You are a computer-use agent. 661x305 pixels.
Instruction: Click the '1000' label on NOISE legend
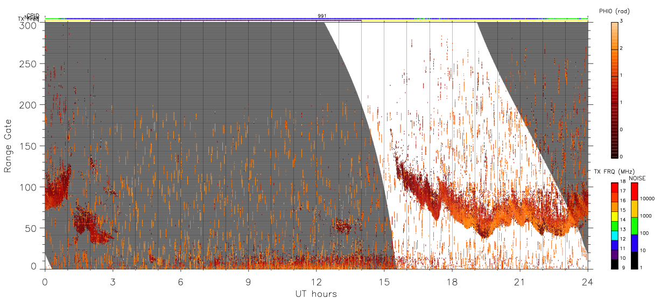646,216
